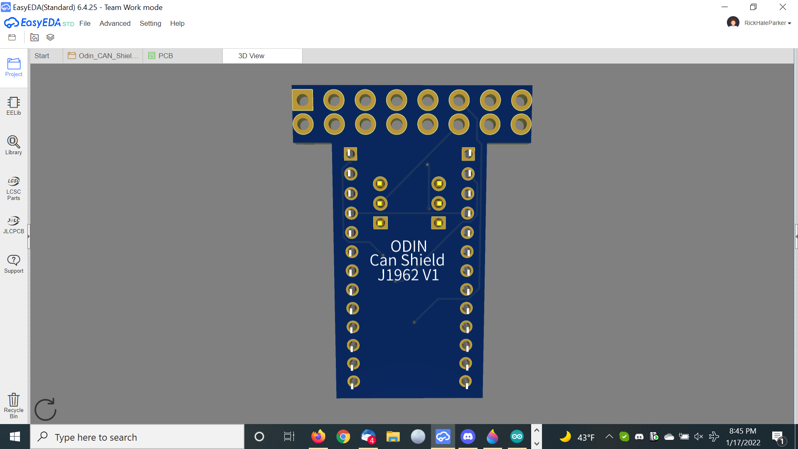Open the LCSC Parts panel

coord(14,188)
